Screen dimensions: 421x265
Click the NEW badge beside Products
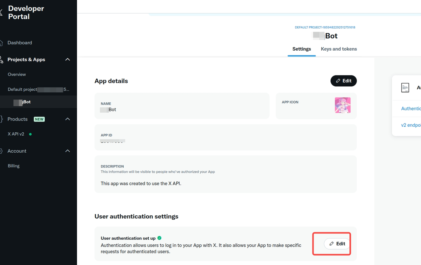(x=39, y=119)
